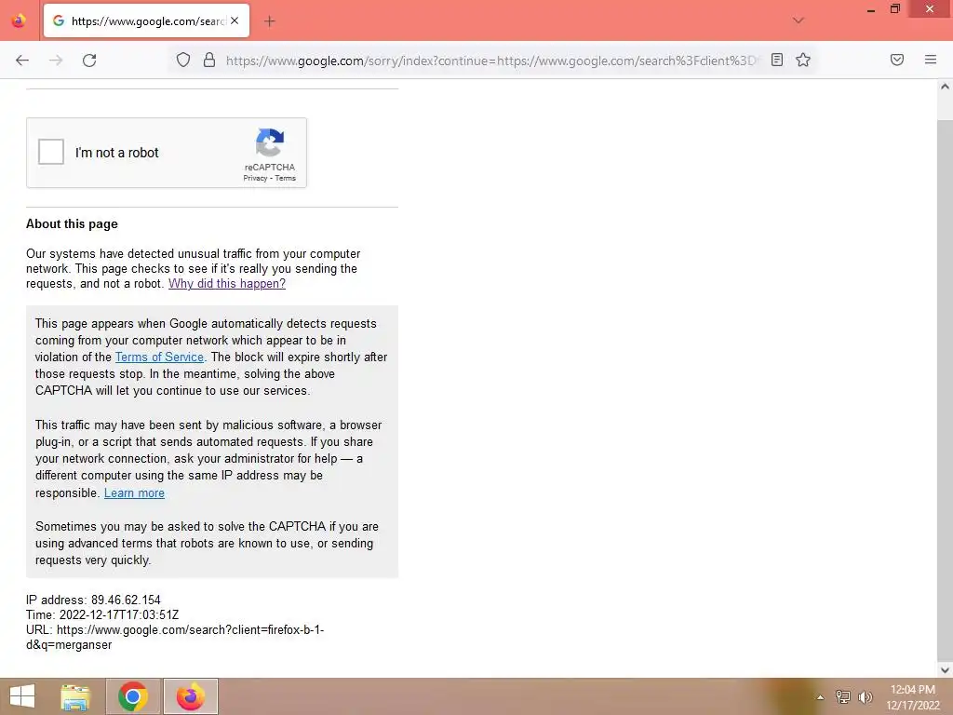Open reCAPTCHA Terms link
953x715 pixels.
[x=285, y=178]
